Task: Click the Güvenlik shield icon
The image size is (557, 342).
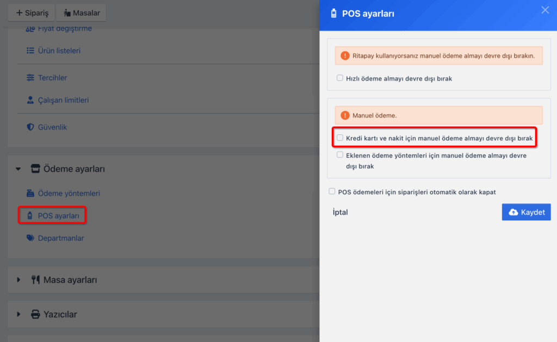Action: click(30, 127)
